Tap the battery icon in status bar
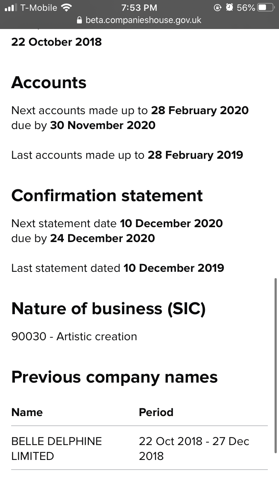 point(266,7)
